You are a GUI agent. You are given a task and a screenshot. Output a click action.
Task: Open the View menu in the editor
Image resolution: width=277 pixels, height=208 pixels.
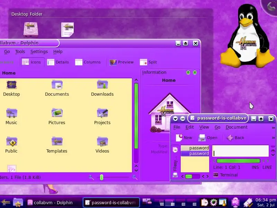click(x=204, y=127)
